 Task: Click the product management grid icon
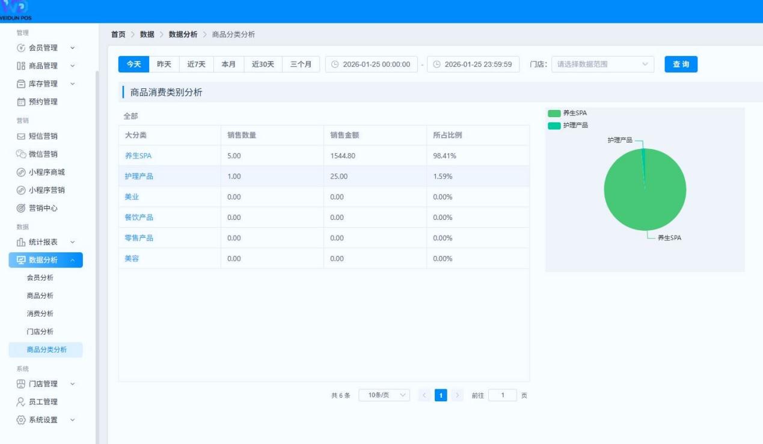click(x=21, y=65)
